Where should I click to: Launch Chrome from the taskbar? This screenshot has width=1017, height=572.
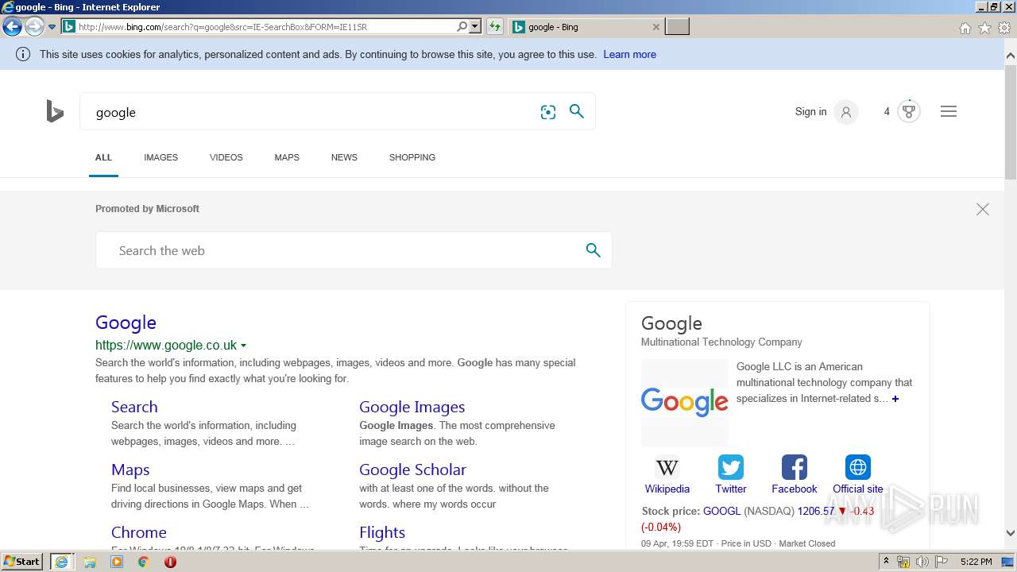click(x=144, y=562)
